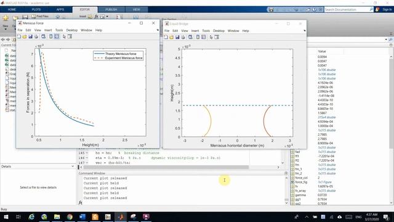Open Word from the taskbar
The width and height of the screenshot is (394, 222).
tap(82, 216)
